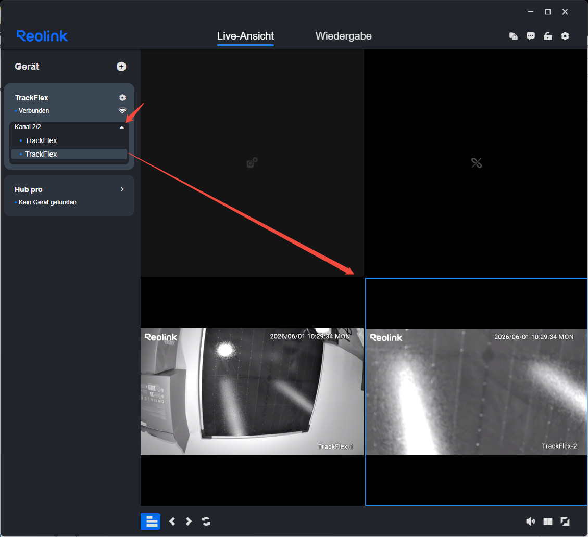Screen dimensions: 588x537
Task: Refresh the live view streams
Action: click(x=206, y=521)
